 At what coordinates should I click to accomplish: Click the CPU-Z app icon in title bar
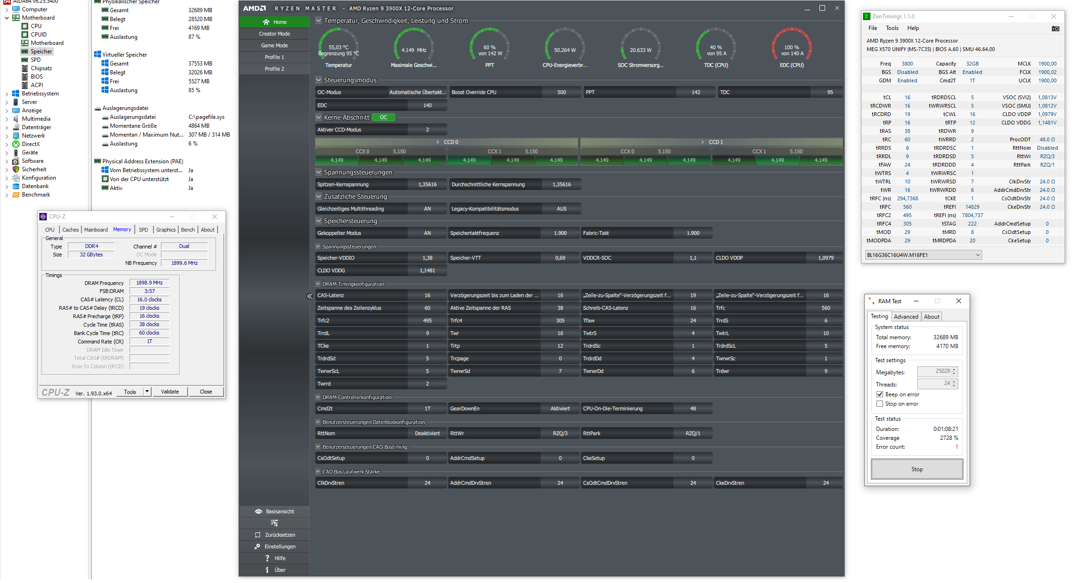(43, 217)
